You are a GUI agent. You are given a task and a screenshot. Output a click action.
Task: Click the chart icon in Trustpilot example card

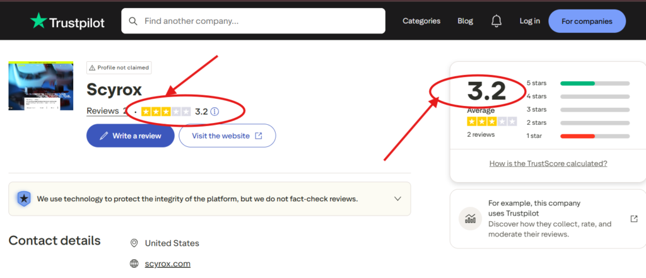tap(470, 219)
